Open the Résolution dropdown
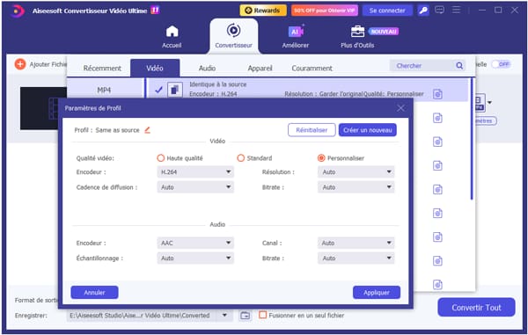The image size is (528, 335). click(356, 171)
